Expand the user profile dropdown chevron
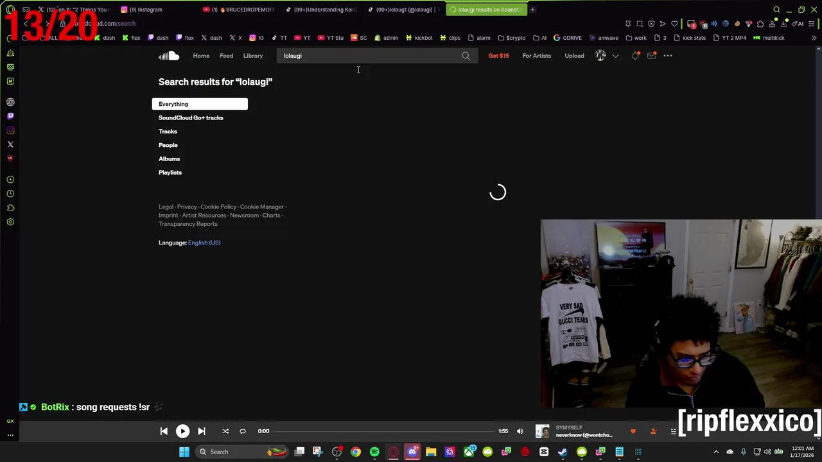This screenshot has width=822, height=462. click(615, 56)
